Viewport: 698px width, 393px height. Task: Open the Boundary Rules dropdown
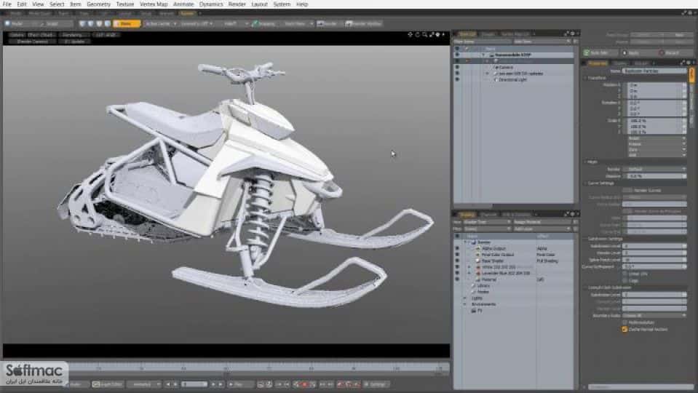point(654,316)
